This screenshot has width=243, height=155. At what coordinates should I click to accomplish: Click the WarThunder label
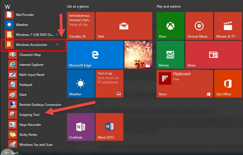pos(25,15)
